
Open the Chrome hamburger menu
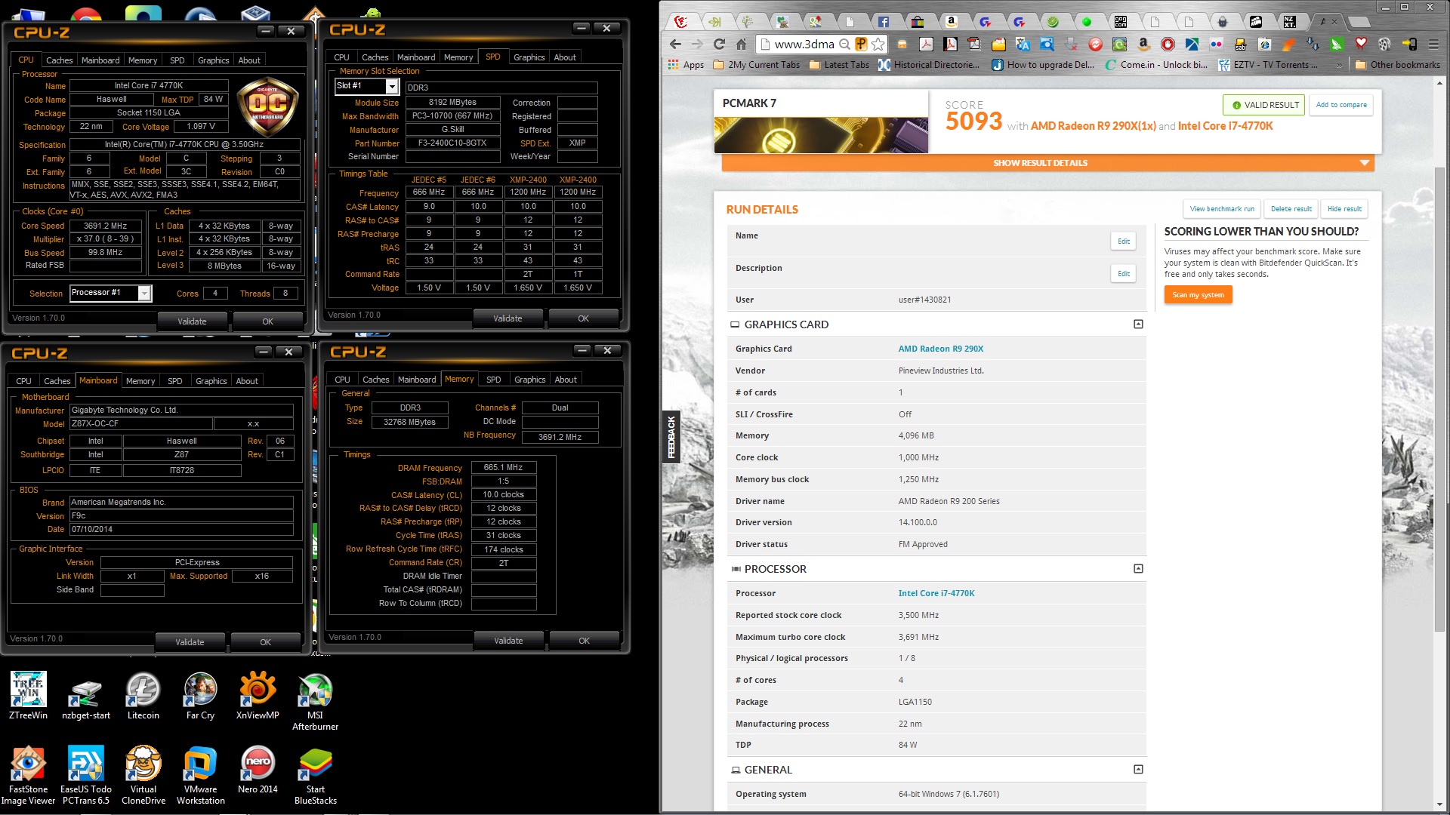tap(1433, 45)
